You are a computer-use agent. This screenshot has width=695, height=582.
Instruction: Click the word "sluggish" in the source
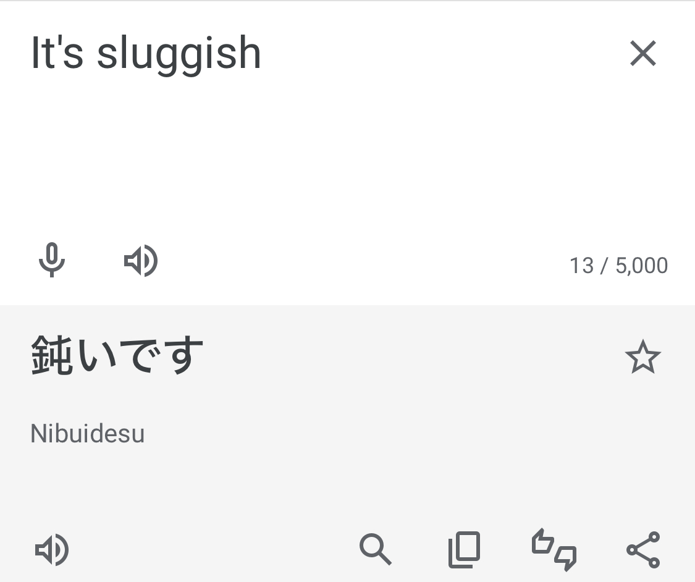point(179,54)
